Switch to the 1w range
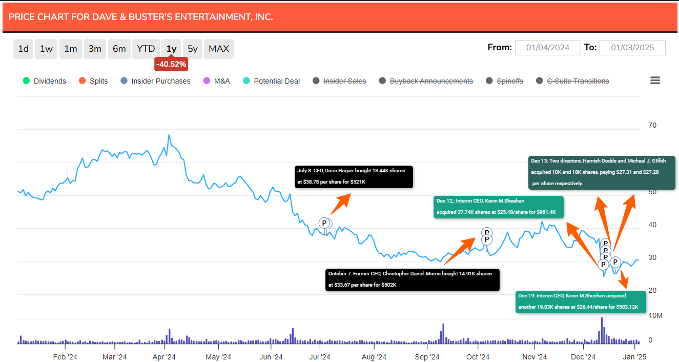Screen dimensions: 679x362 coord(47,49)
